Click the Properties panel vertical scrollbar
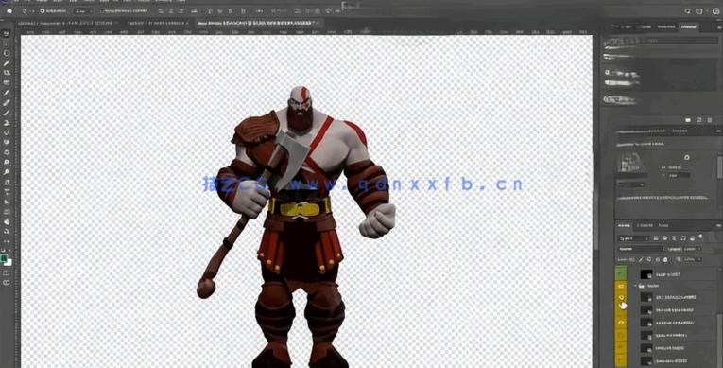 (x=720, y=166)
